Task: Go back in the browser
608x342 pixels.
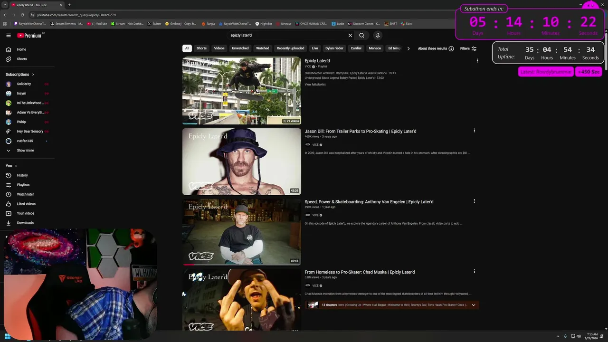Action: 5,15
